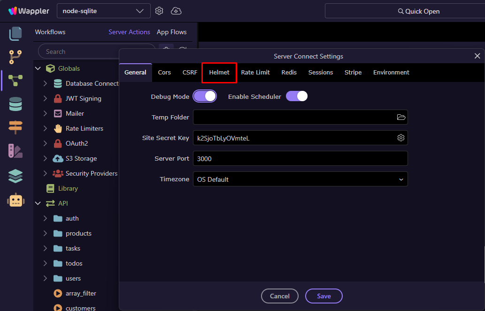Viewport: 485px width, 311px height.
Task: Disable the Enable Scheduler toggle
Action: (297, 96)
